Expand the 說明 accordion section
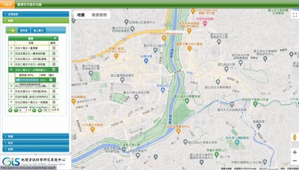299x170 pixels. pyautogui.click(x=36, y=149)
